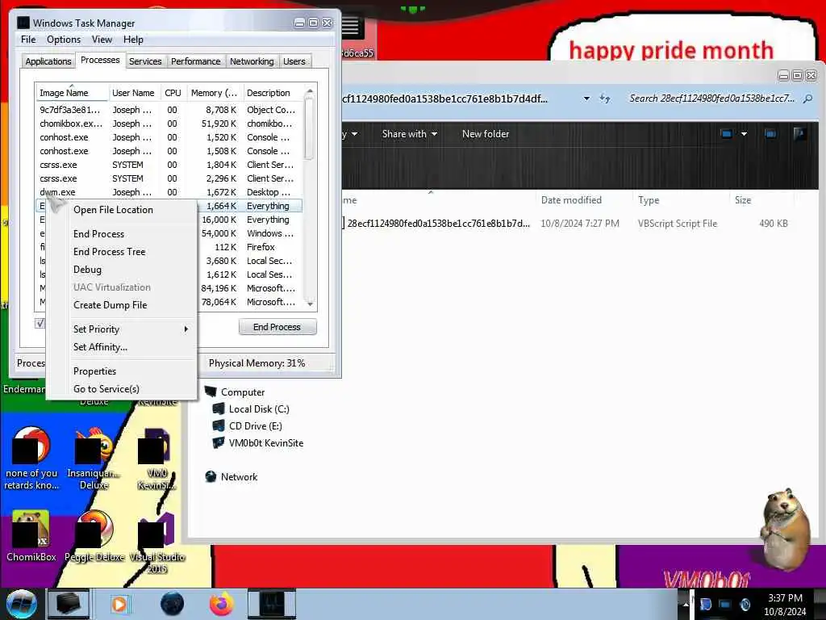The height and width of the screenshot is (620, 826).
Task: Click the Computer icon in navigation pane
Action: pyautogui.click(x=211, y=392)
